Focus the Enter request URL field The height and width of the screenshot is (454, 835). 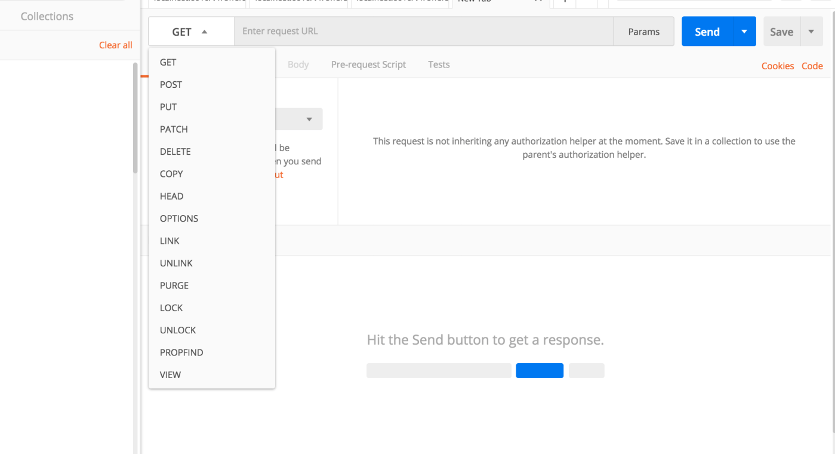(424, 32)
